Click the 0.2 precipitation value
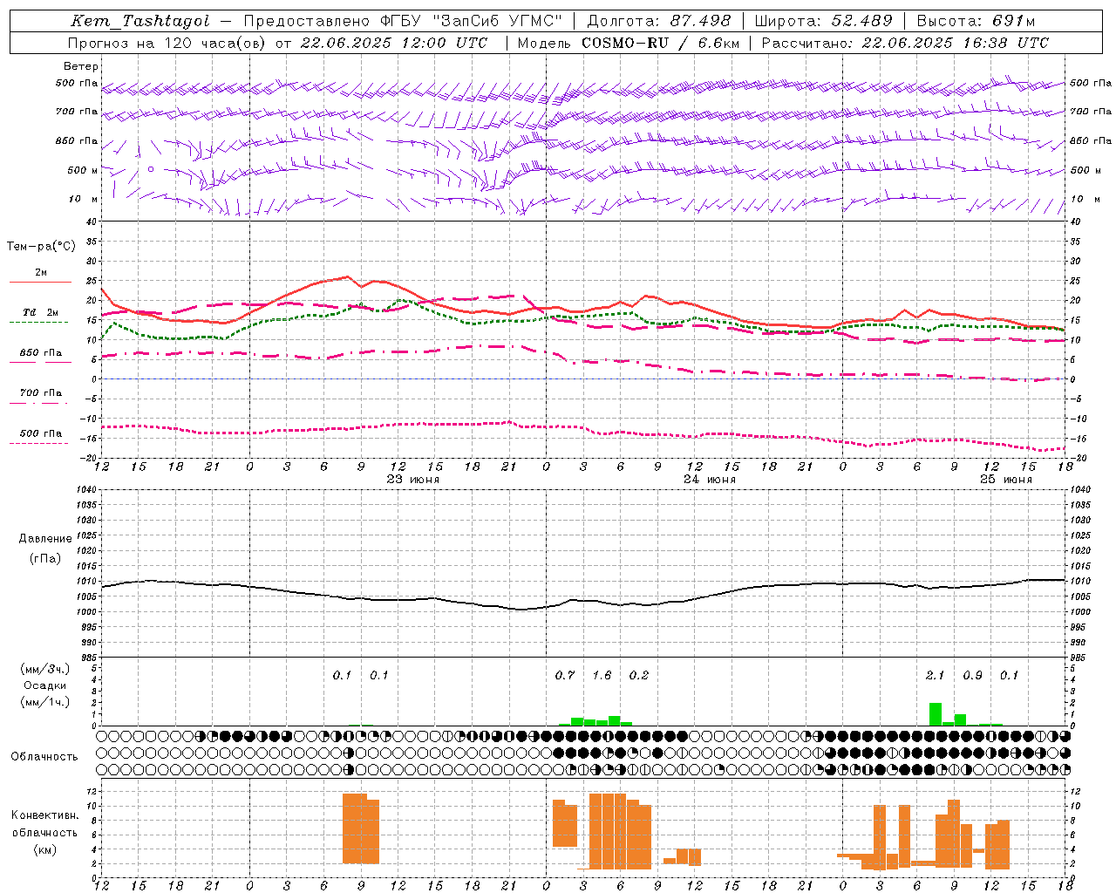This screenshot has height=893, width=1116. (x=639, y=675)
